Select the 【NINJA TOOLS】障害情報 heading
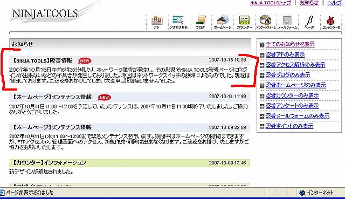Screen dimensions: 345x199 pos(42,60)
